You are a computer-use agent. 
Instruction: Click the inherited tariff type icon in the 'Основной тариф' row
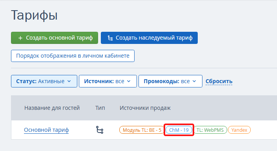(x=100, y=130)
